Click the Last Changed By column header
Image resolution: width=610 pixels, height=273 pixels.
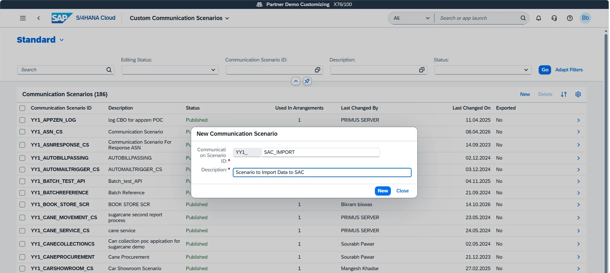360,108
